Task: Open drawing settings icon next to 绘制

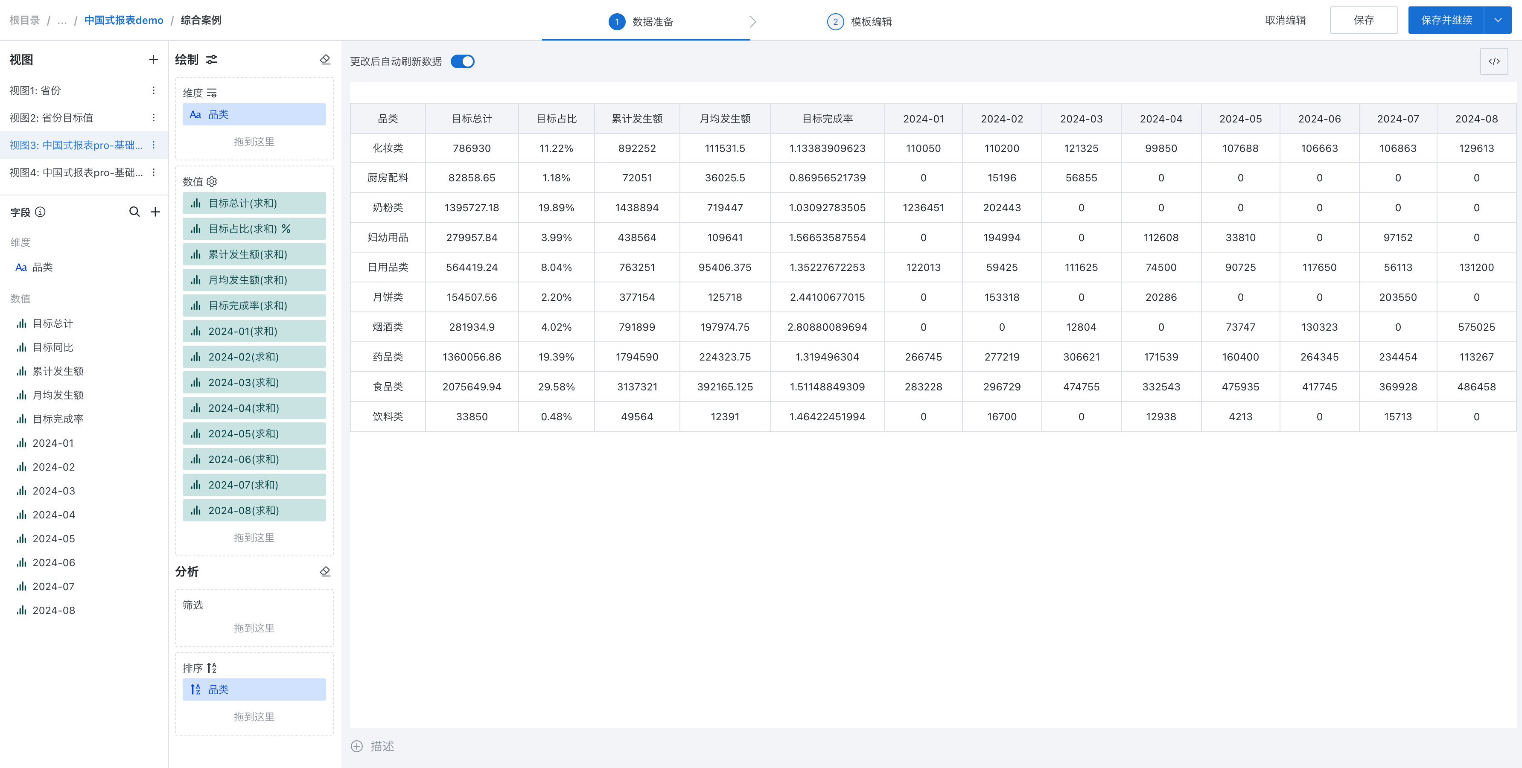Action: (212, 60)
